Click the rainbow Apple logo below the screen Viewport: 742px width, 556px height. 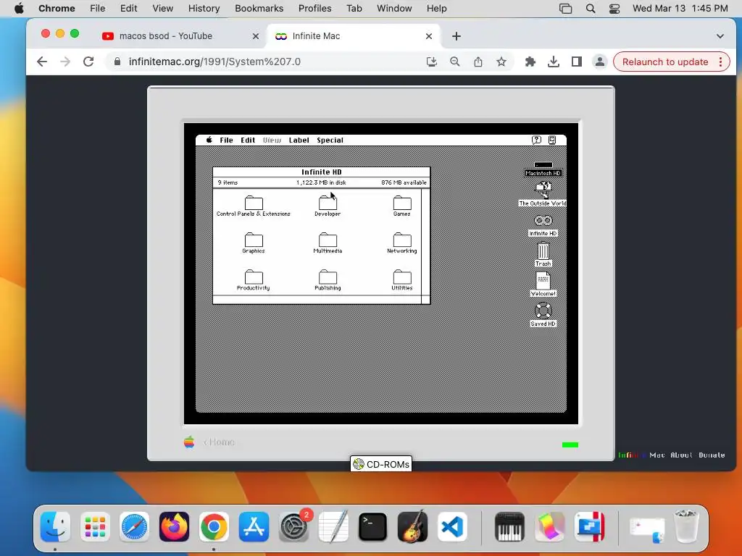(x=189, y=442)
